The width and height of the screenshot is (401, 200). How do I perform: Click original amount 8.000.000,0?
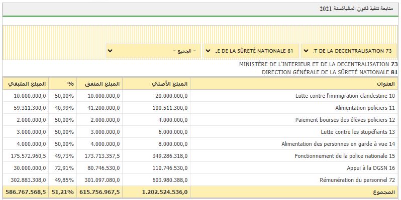[173, 144]
